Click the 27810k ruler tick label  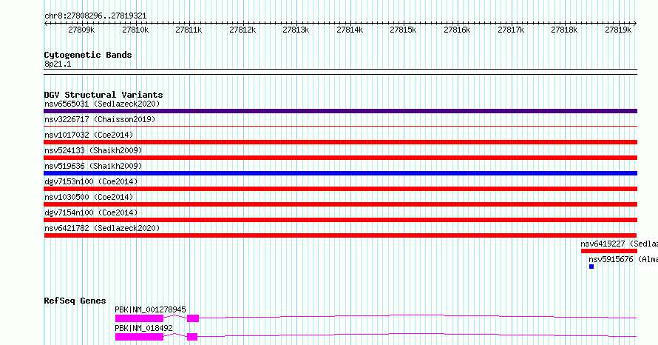135,30
